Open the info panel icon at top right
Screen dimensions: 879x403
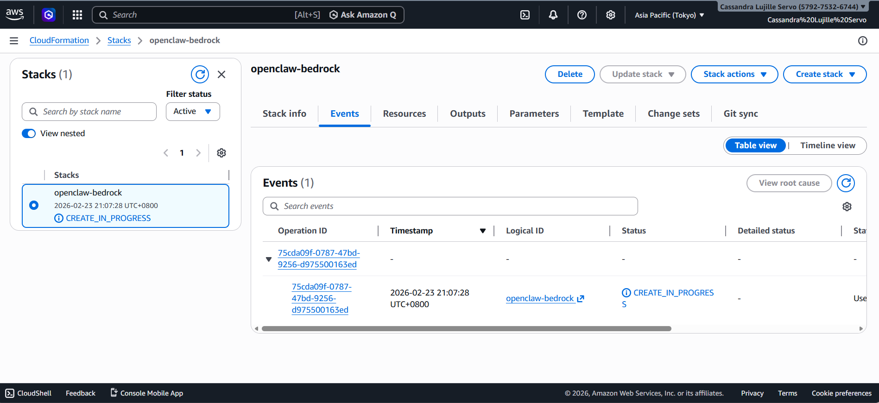[863, 41]
